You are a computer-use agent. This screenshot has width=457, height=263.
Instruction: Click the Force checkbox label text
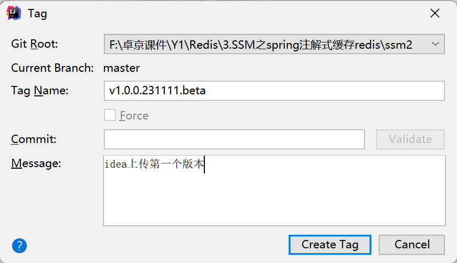(x=134, y=116)
